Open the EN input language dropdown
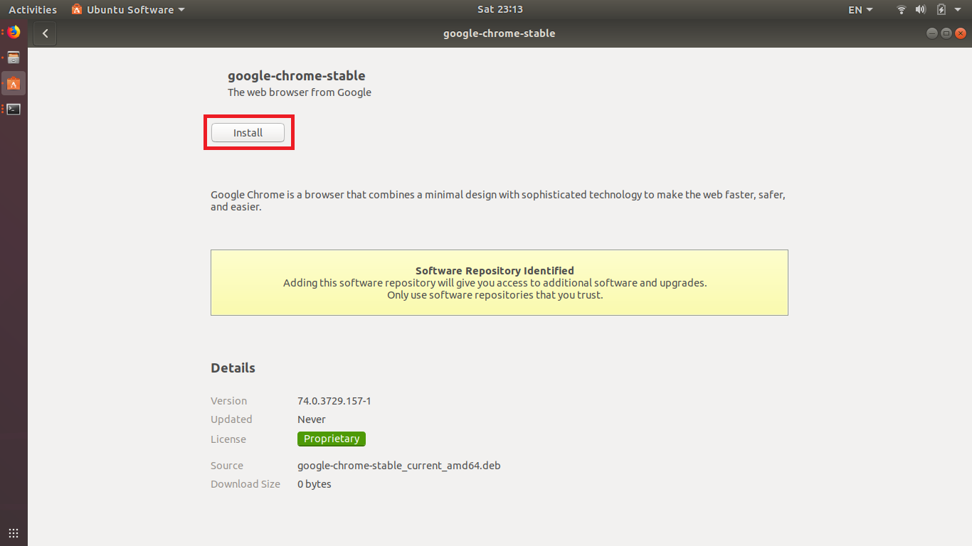 (x=860, y=9)
